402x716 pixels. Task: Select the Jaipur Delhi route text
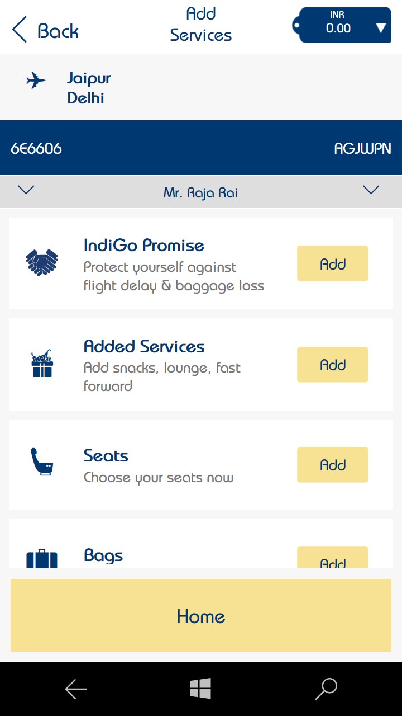(x=89, y=88)
